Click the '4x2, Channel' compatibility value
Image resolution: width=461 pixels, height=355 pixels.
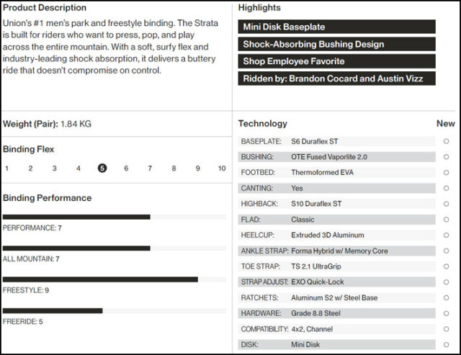pos(312,329)
